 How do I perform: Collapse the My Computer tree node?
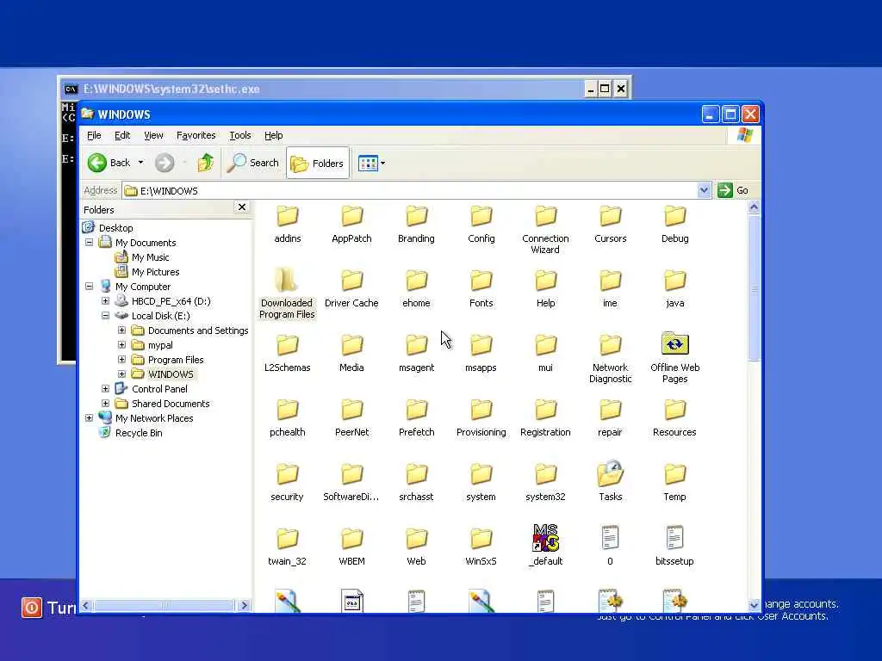point(89,286)
